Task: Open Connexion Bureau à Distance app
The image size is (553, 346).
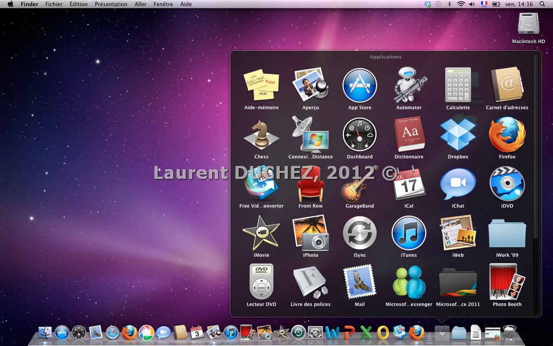Action: click(311, 135)
